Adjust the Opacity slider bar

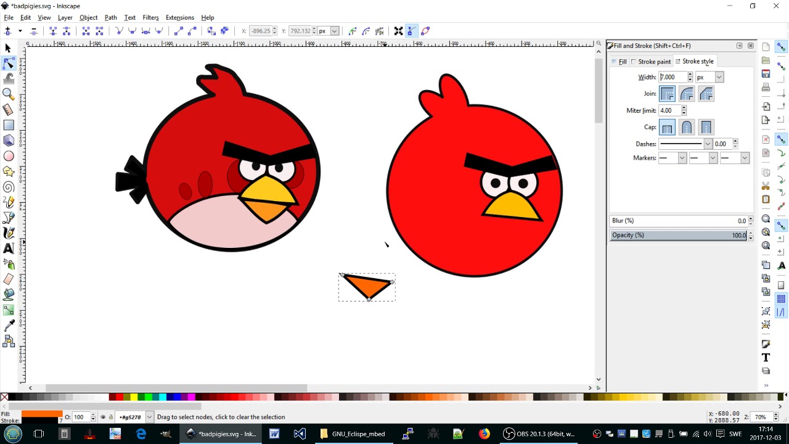point(678,235)
